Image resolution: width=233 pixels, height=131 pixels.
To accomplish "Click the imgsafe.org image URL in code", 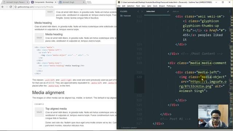I will (x=203, y=84).
